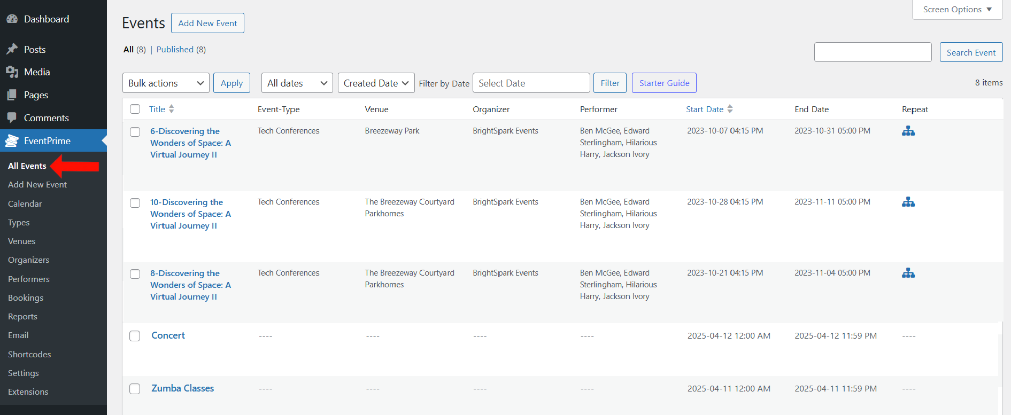Check the 10-Discovering event row checkbox
Screen dimensions: 1011x415
135,203
